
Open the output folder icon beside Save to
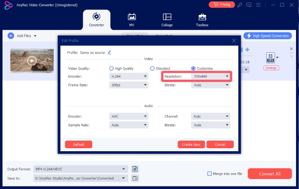[135, 179]
